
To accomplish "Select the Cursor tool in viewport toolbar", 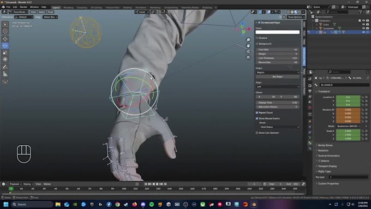I will coord(5,31).
